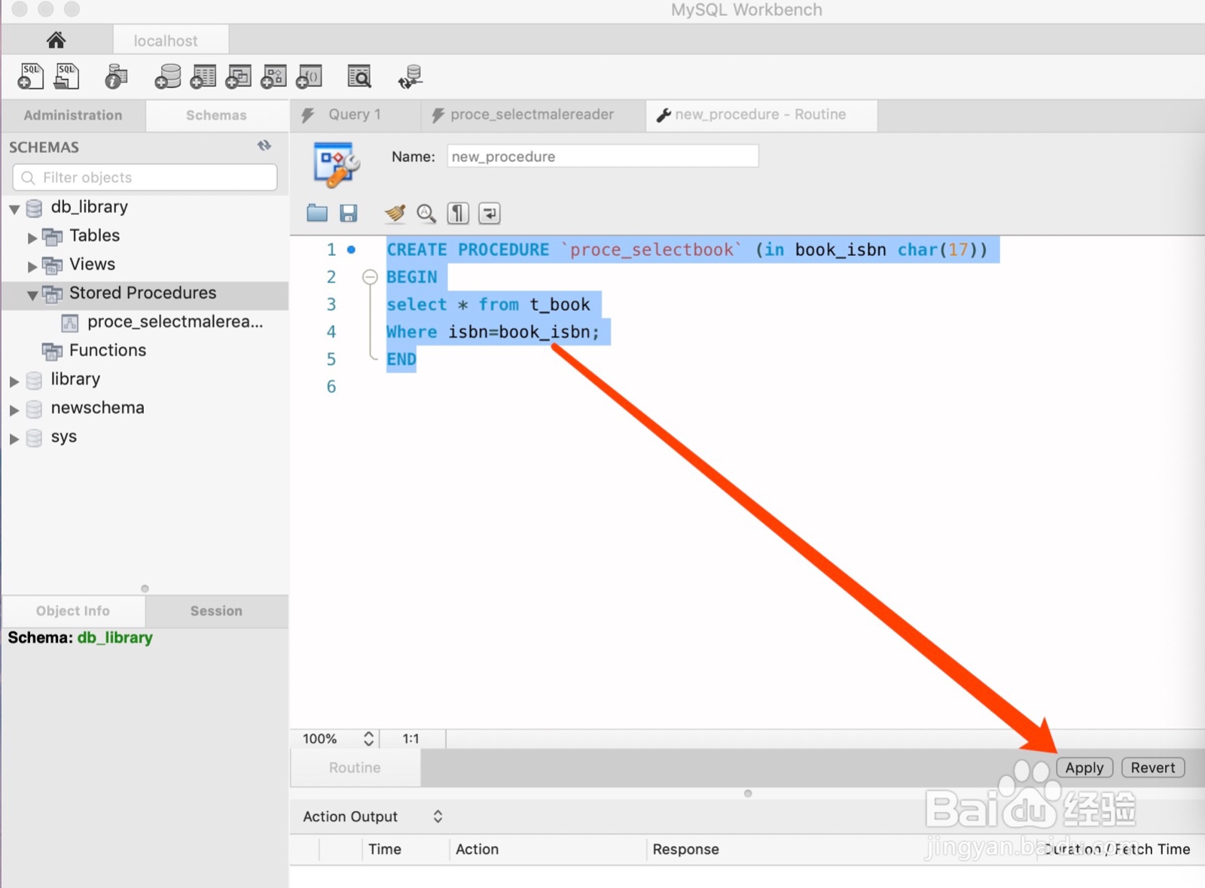Screen dimensions: 1205x888
Task: Open the Query 1 tab
Action: coord(355,114)
